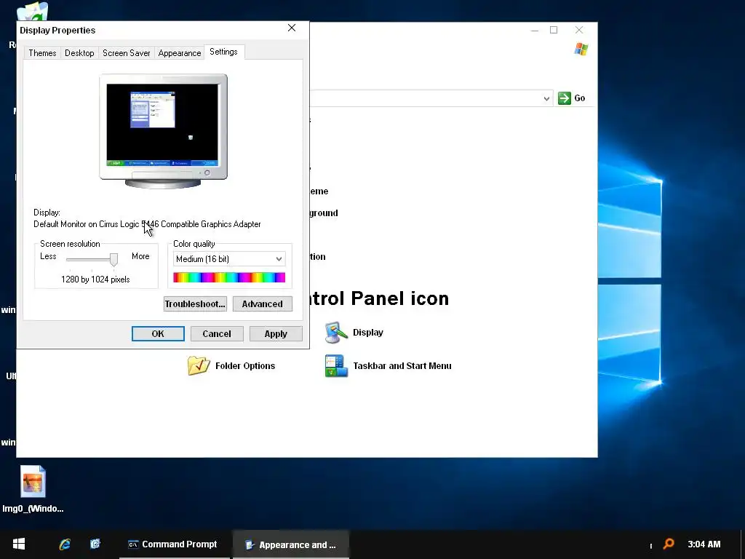Click the green Go arrow icon

565,98
